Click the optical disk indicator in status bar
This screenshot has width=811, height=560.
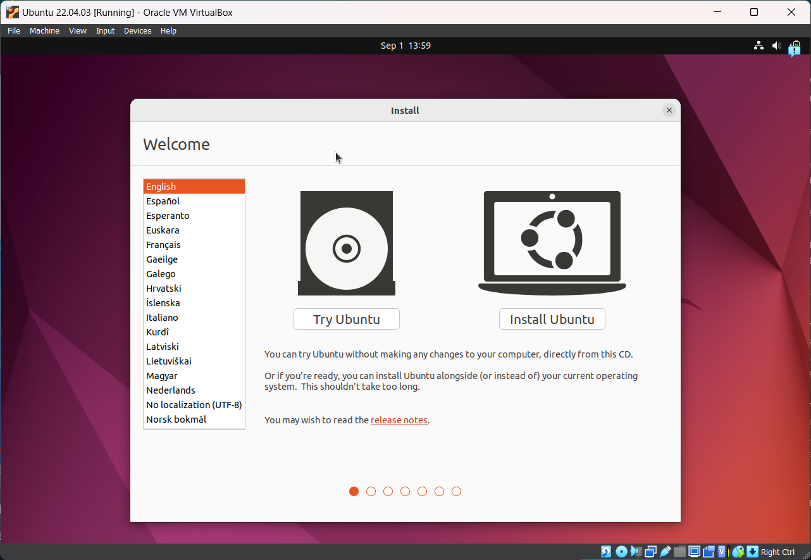point(621,552)
